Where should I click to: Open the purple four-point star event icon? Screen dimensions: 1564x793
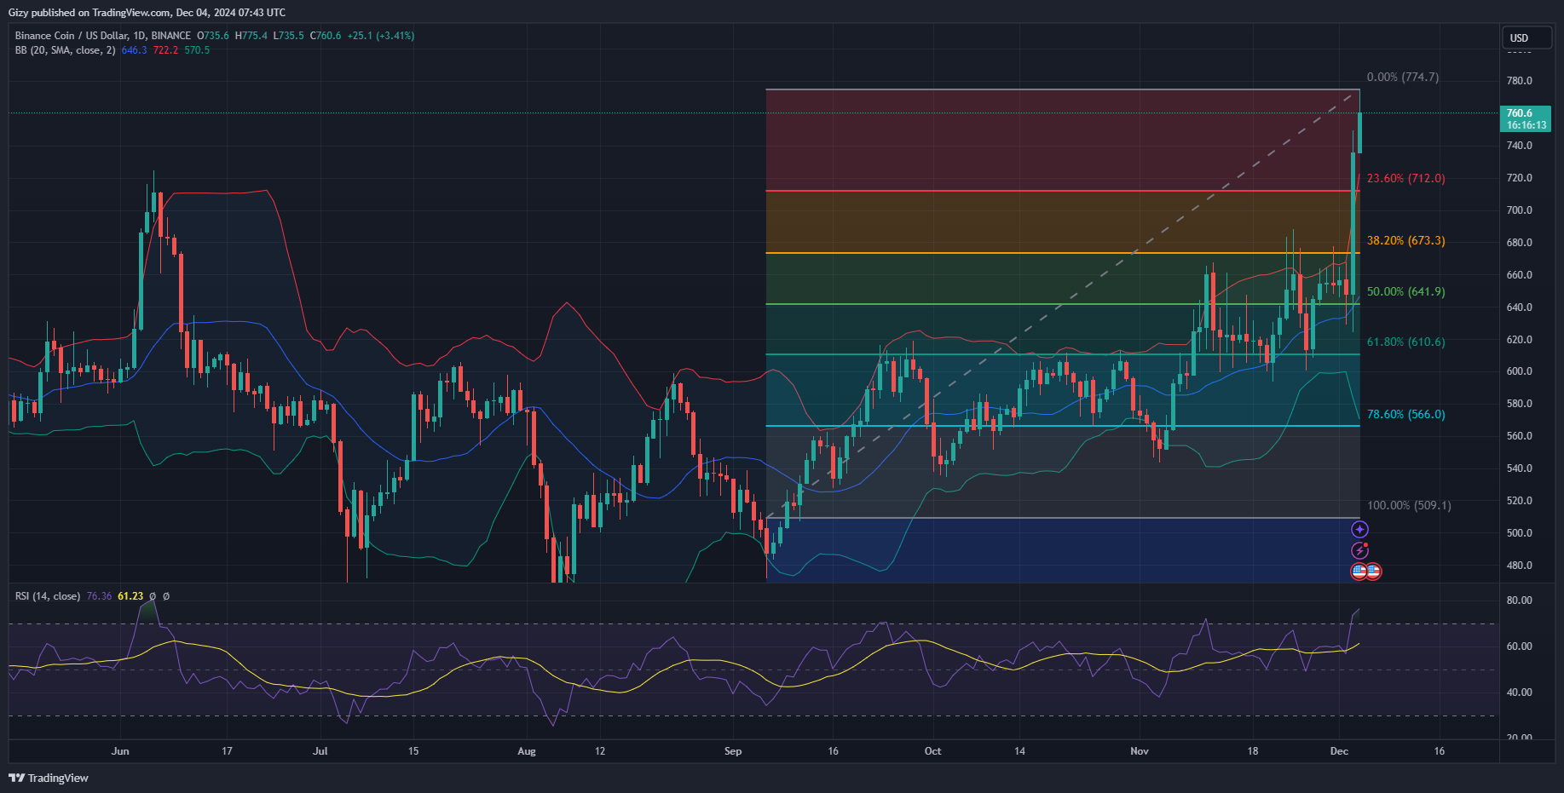pos(1359,530)
